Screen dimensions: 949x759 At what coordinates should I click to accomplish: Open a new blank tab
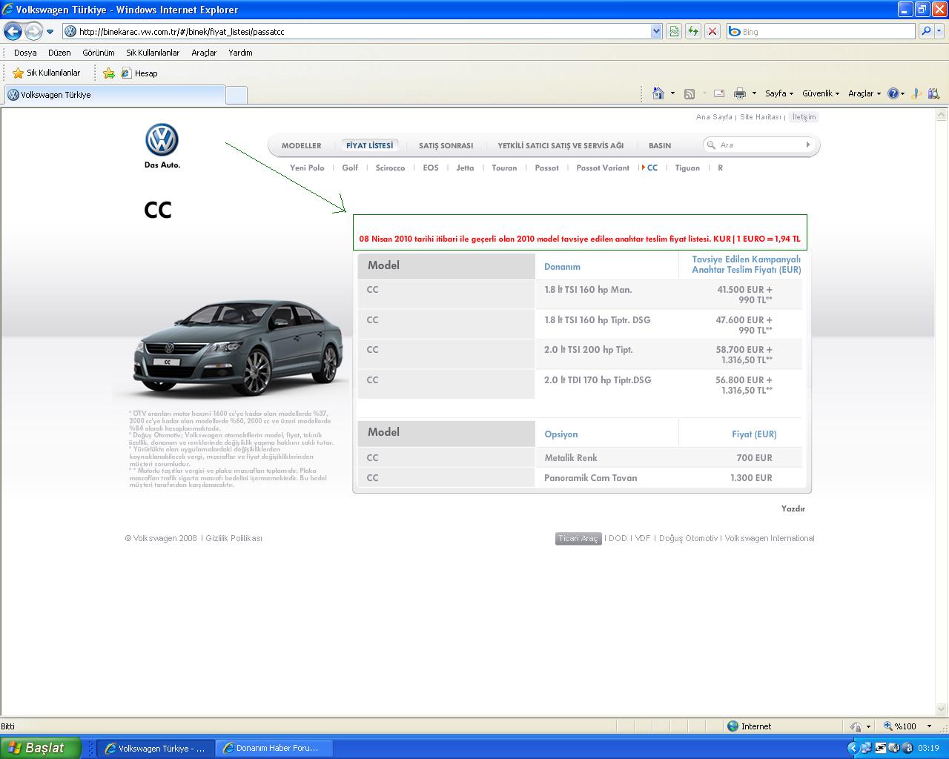pos(237,95)
